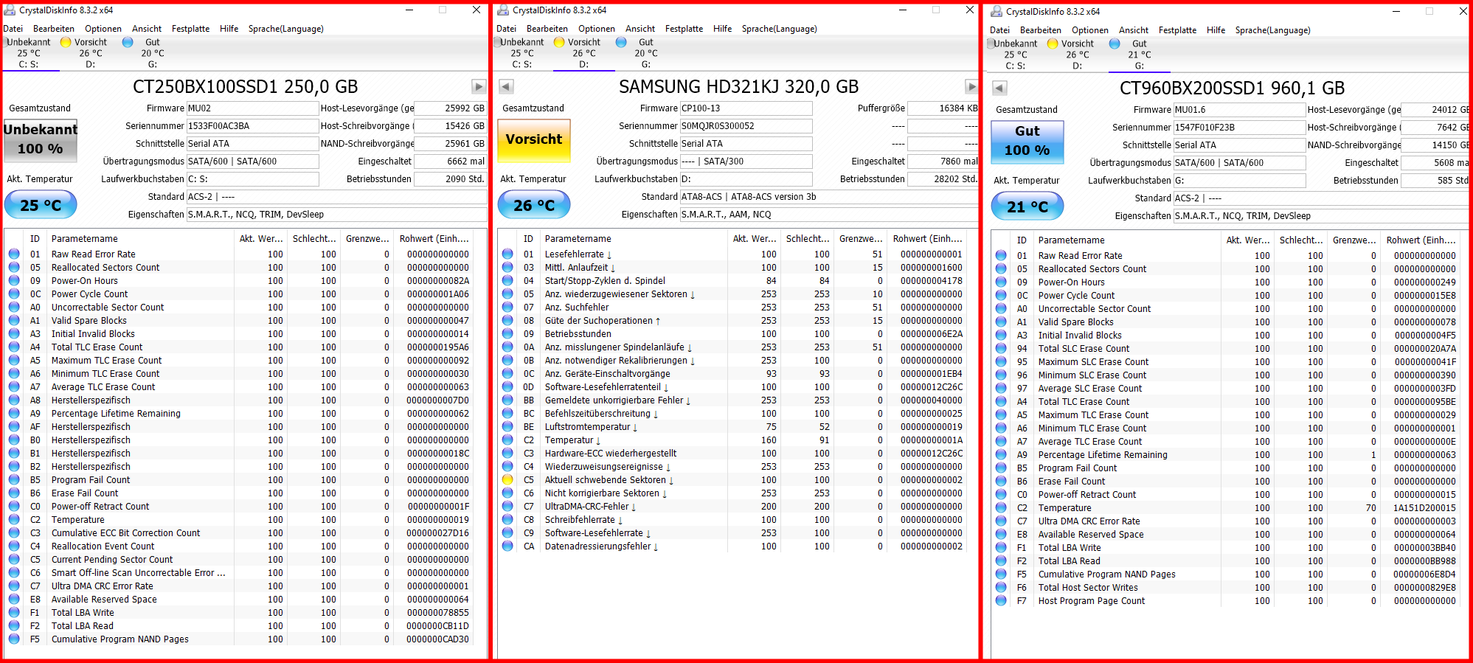
Task: Click Betriebsstunden value 28202 Std.
Action: point(943,179)
